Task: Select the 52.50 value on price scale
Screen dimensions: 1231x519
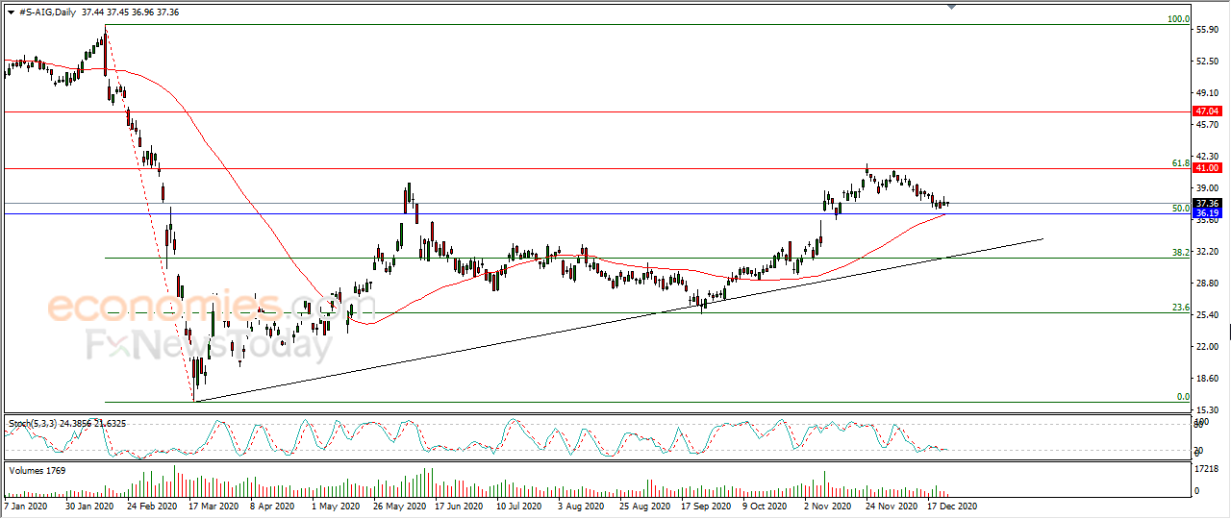Action: click(1206, 62)
